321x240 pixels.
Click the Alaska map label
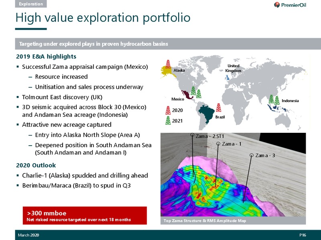click(179, 70)
